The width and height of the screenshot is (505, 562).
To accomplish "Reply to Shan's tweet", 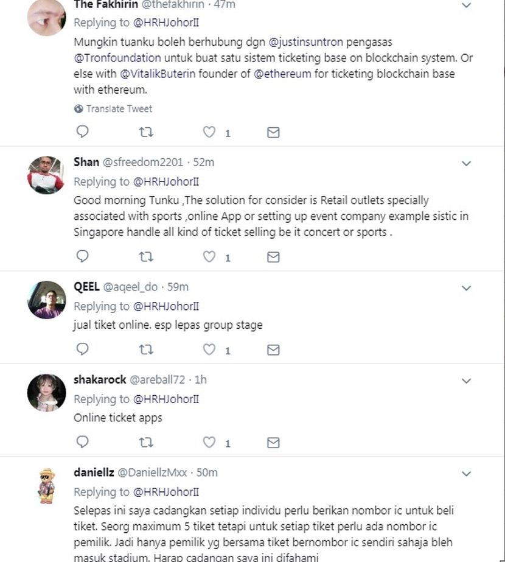I will 83,256.
